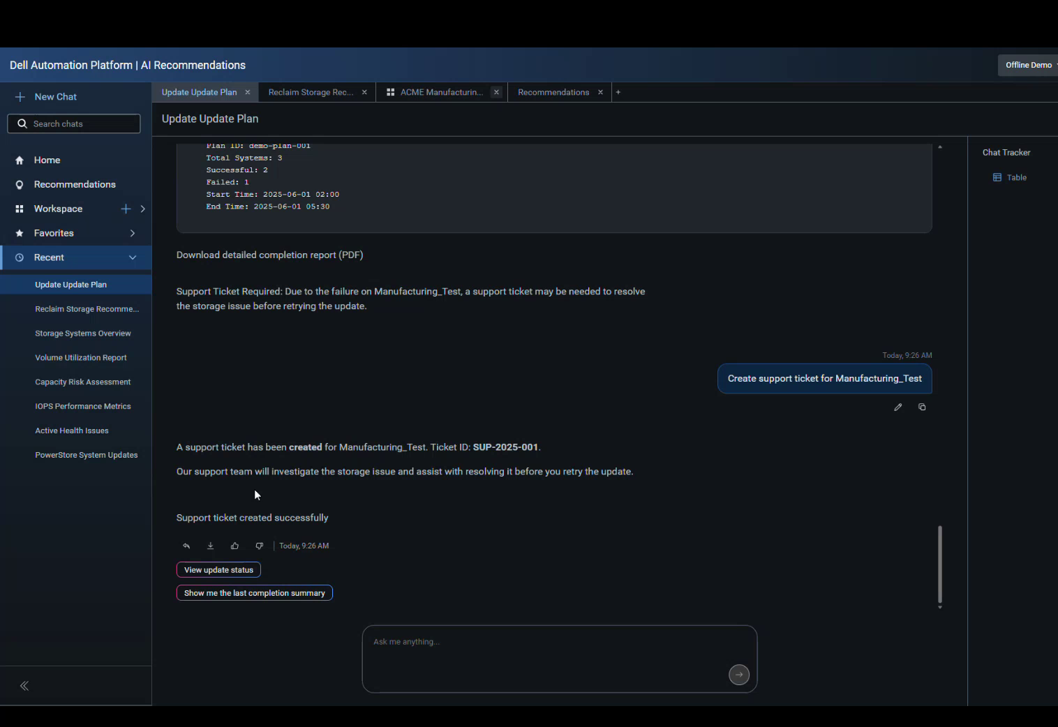Viewport: 1058px width, 727px height.
Task: Download the response with download icon
Action: coord(210,546)
